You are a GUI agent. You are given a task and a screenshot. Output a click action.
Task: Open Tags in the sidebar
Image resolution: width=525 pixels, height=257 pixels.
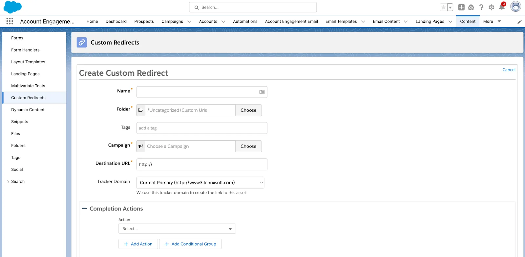pos(16,158)
